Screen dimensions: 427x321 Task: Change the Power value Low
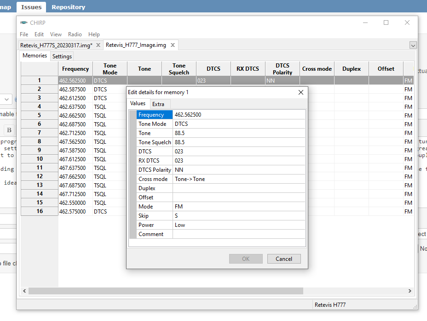point(239,225)
